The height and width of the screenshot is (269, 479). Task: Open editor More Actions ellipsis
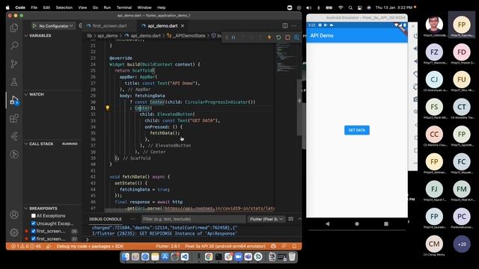click(294, 26)
